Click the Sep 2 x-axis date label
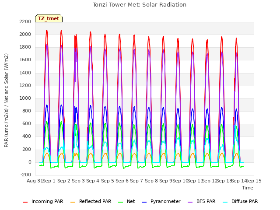 coord(64,181)
